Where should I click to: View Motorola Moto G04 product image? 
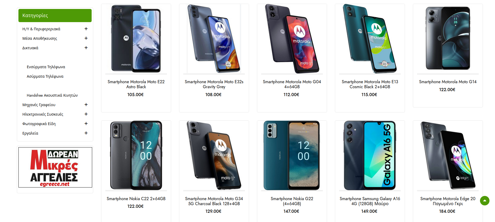(292, 39)
